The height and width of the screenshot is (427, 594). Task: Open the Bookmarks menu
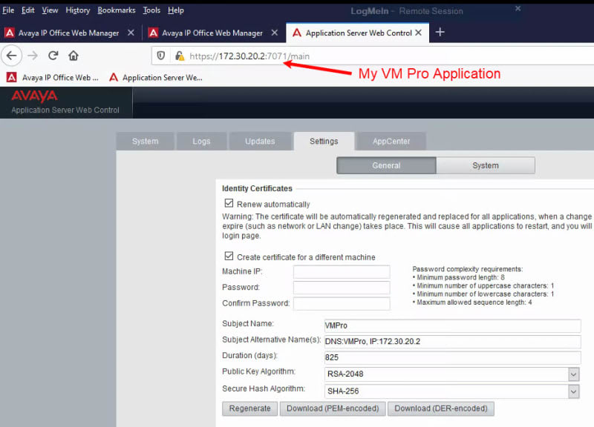pos(117,10)
